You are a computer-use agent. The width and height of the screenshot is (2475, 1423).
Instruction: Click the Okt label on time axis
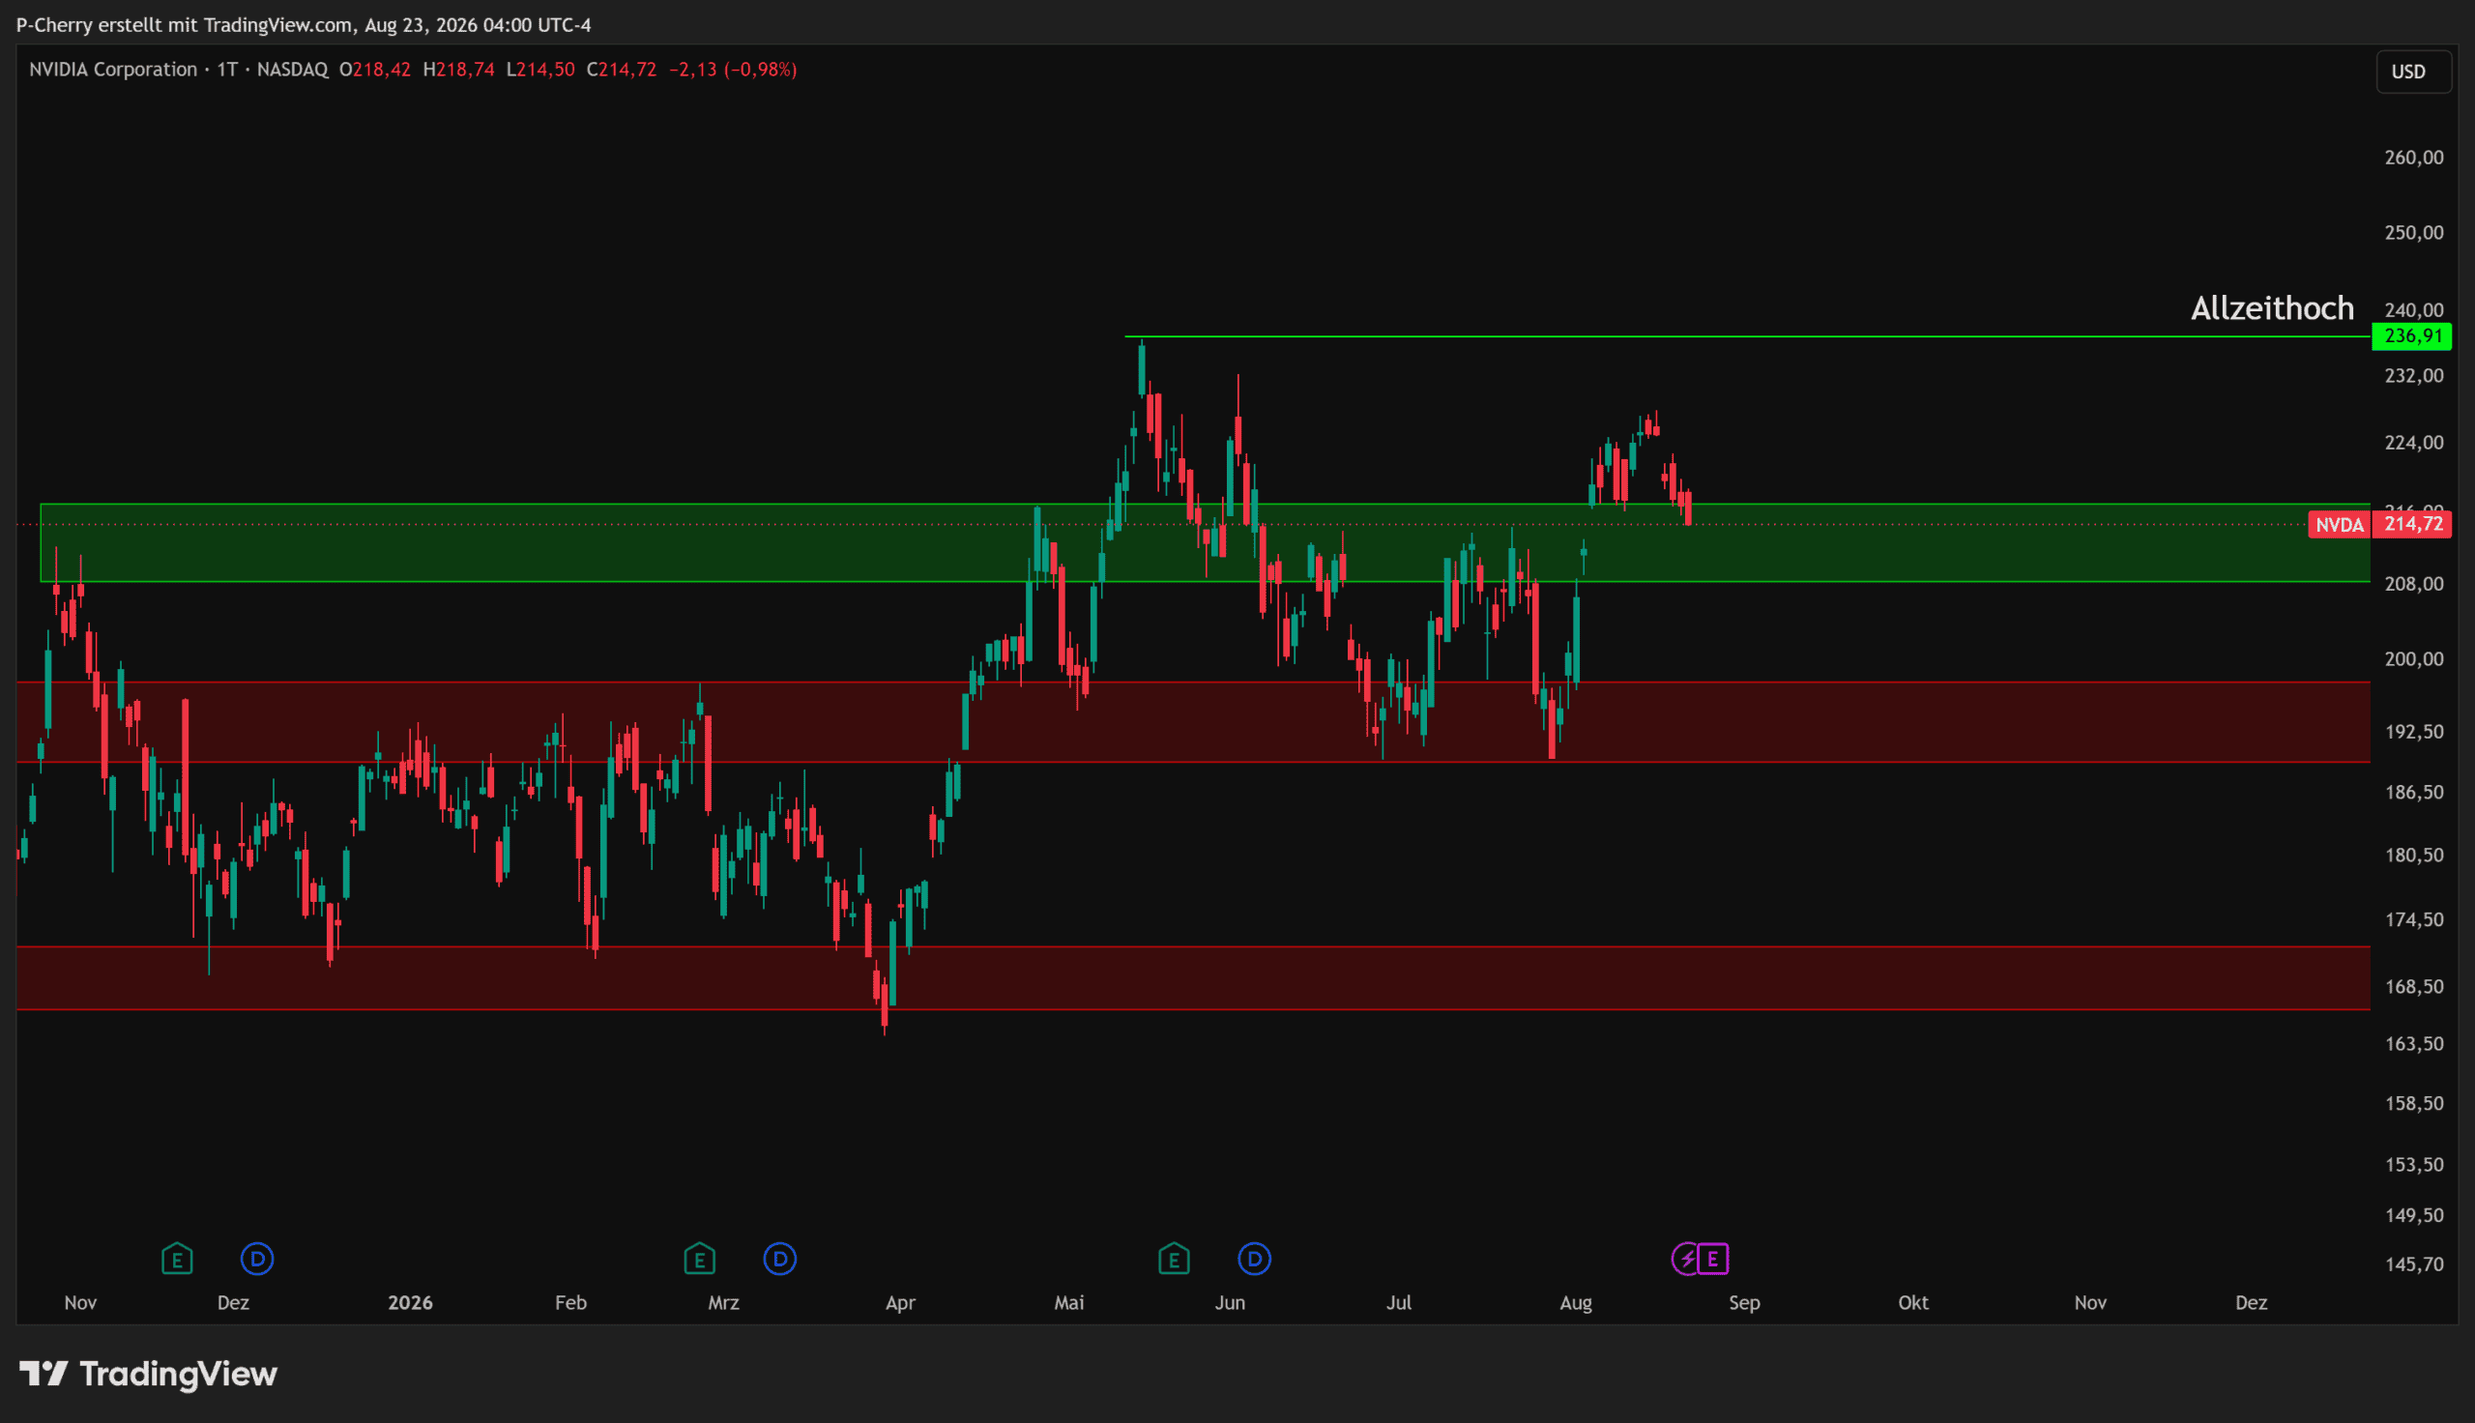click(1913, 1303)
